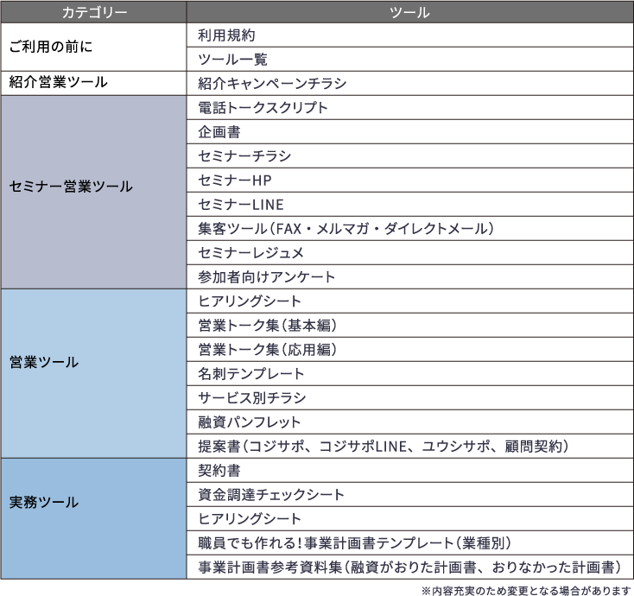Image resolution: width=634 pixels, height=596 pixels.
Task: Click the ツール column header
Action: click(410, 12)
